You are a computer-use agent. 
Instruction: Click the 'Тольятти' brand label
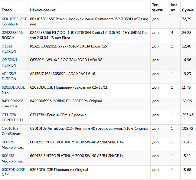9,106
